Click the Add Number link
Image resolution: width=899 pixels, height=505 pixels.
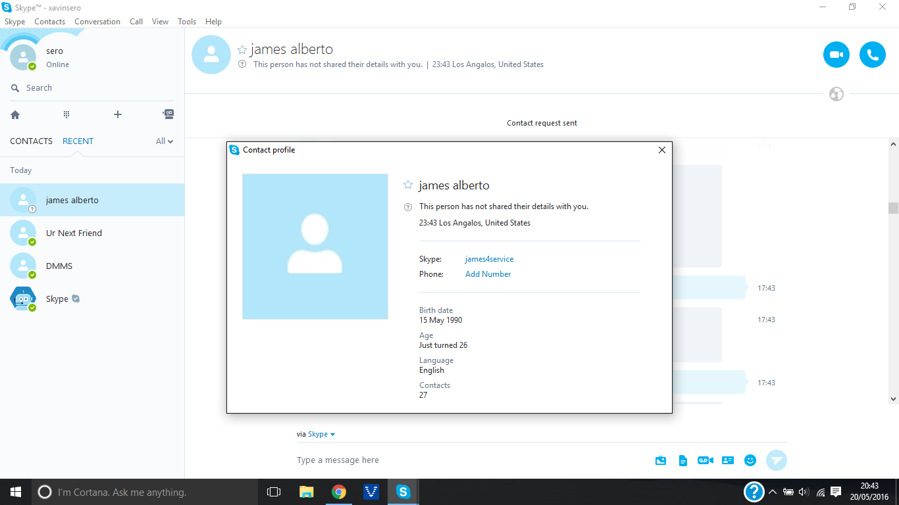pos(488,274)
